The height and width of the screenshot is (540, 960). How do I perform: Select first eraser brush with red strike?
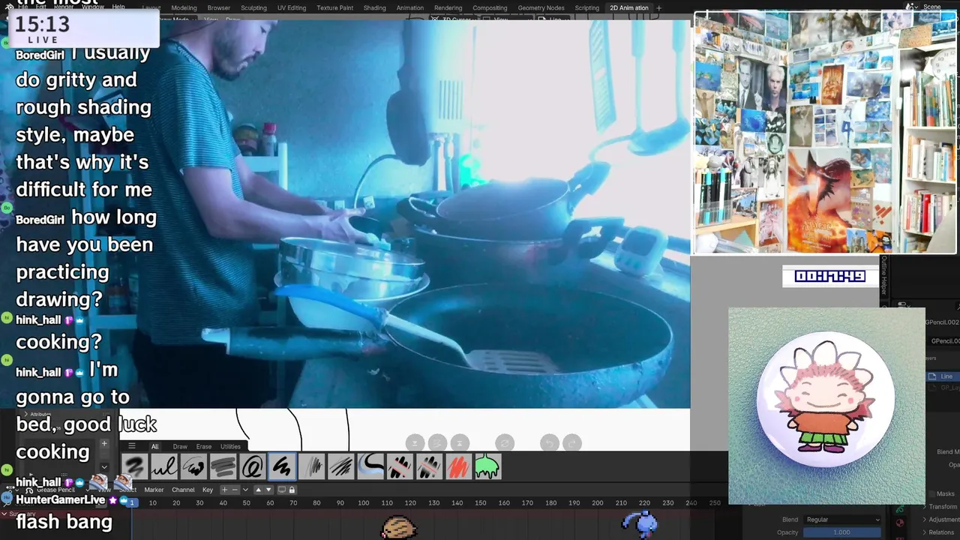(400, 466)
